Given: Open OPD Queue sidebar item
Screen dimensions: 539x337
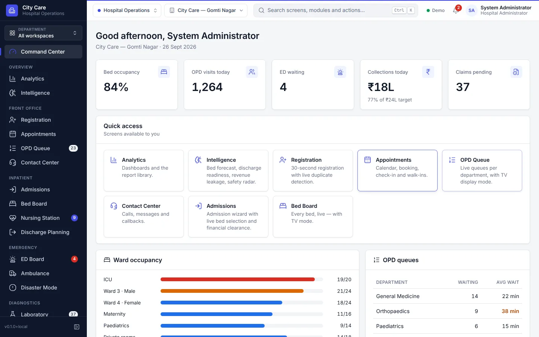Looking at the screenshot, I should coord(43,148).
